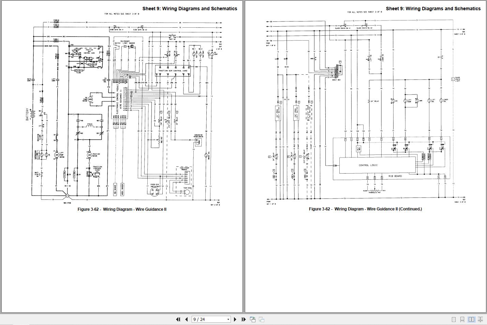This screenshot has height=325, width=487.
Task: Switch to continuous scrolling layout
Action: [x=462, y=320]
